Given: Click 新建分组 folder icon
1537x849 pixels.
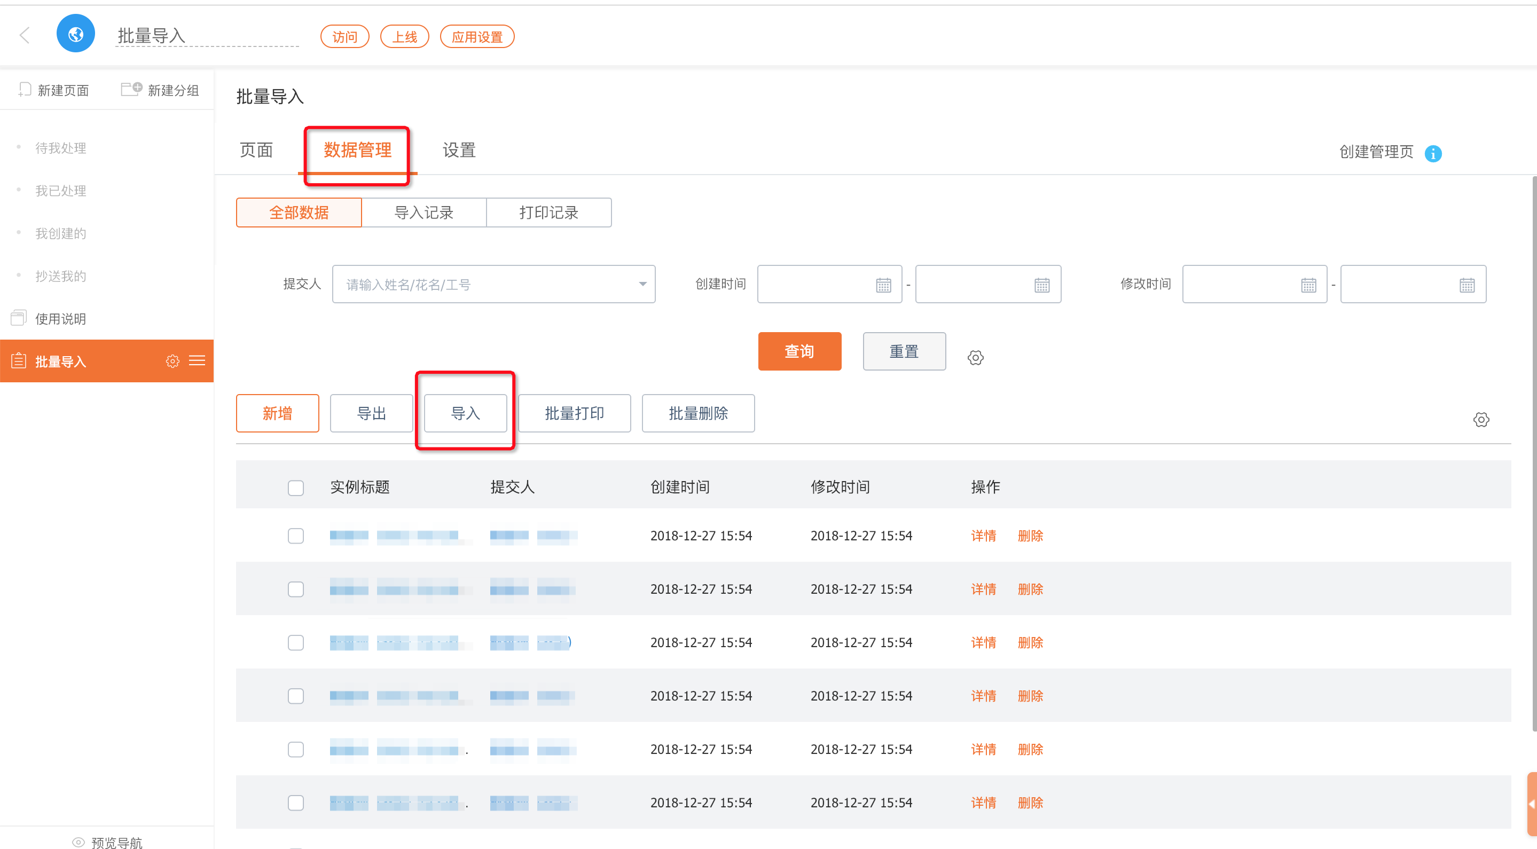Looking at the screenshot, I should point(131,90).
